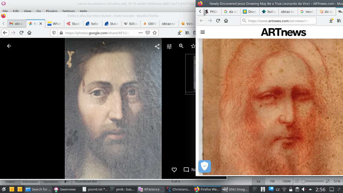
Task: Open downloads arrow in left Firefox window
Action: (180, 33)
